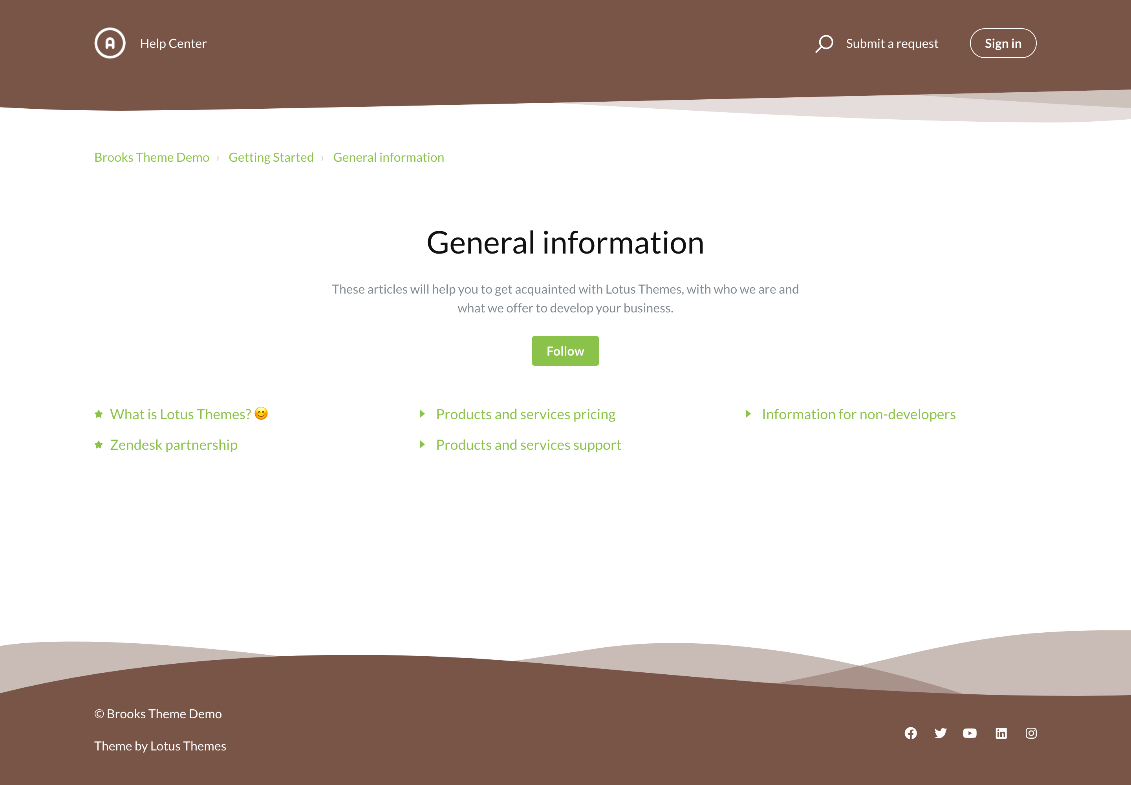Viewport: 1131px width, 785px height.
Task: Click the star icon beside What is Lotus Themes
Action: [99, 414]
